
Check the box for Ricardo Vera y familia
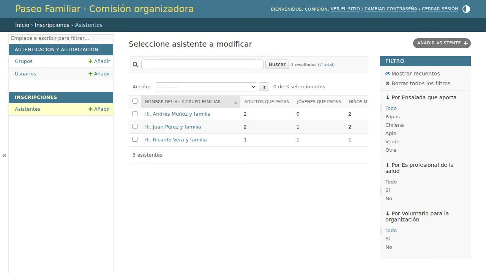pos(135,140)
